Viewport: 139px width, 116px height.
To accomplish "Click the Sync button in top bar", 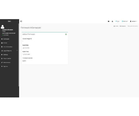I will [117, 21].
